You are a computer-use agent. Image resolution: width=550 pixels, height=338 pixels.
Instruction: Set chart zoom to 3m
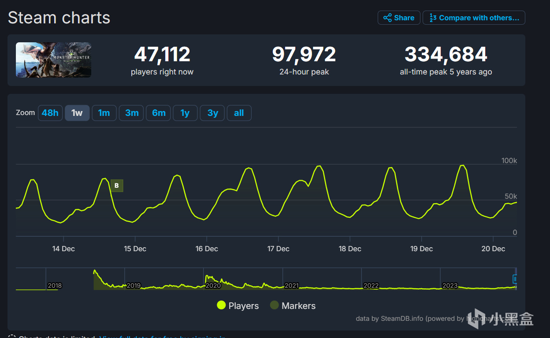coord(131,113)
